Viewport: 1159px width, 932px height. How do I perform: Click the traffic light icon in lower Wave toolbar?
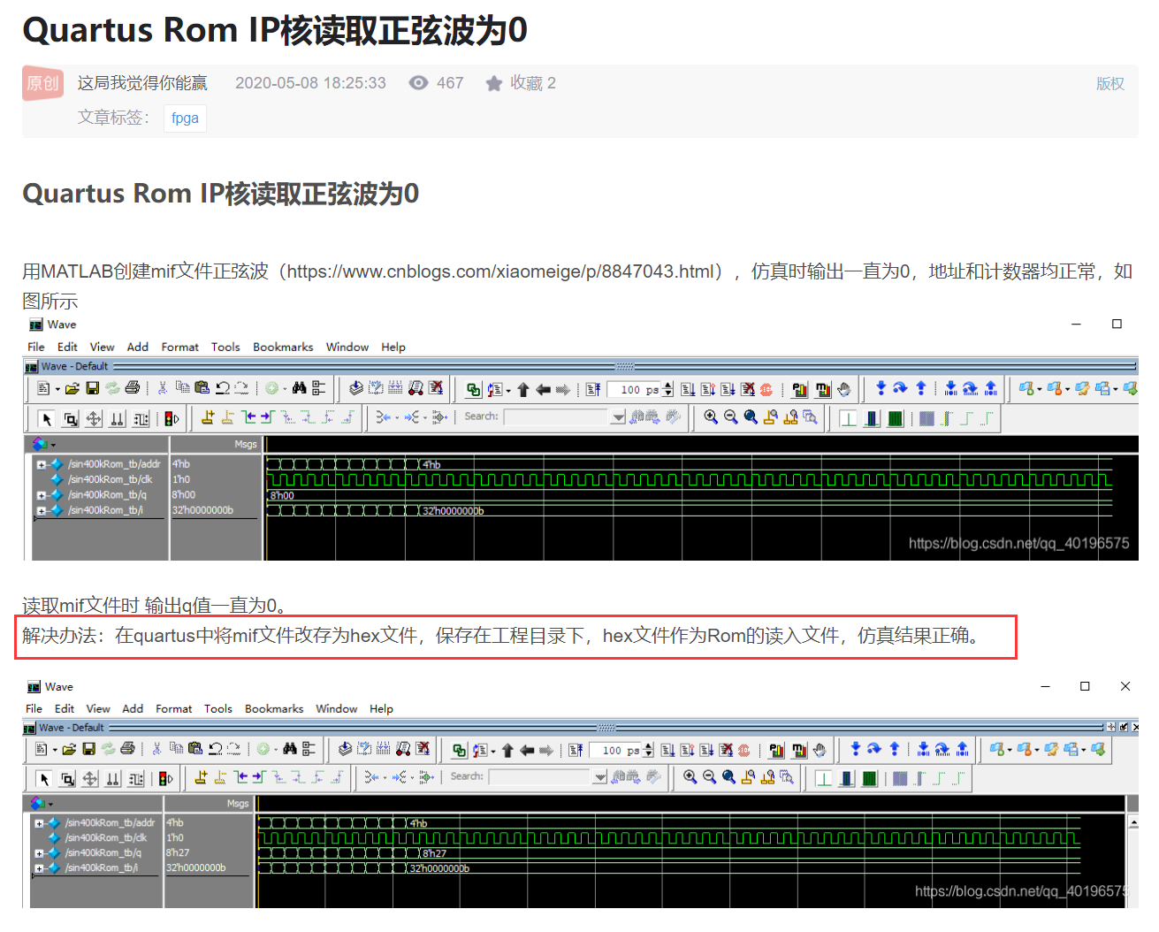(165, 778)
